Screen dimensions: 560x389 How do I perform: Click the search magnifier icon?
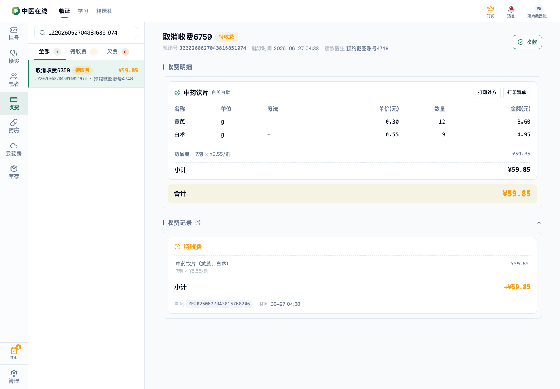(x=42, y=33)
